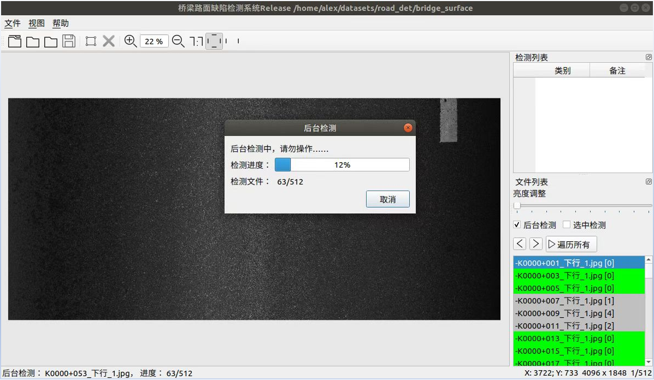
Task: Click the first open-file toolbar icon
Action: click(15, 41)
